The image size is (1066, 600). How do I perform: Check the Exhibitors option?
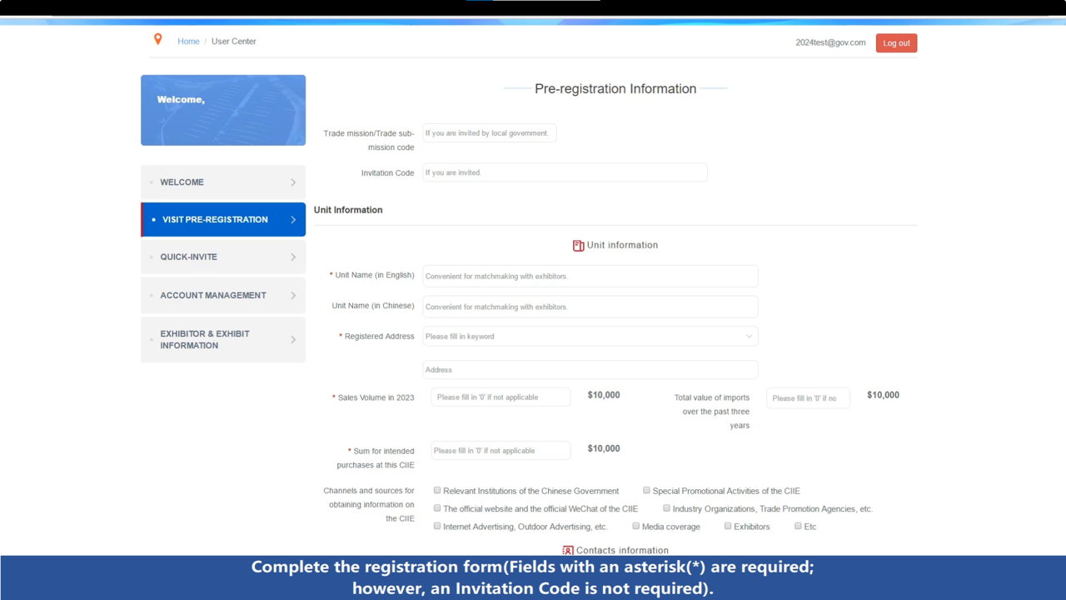coord(728,527)
